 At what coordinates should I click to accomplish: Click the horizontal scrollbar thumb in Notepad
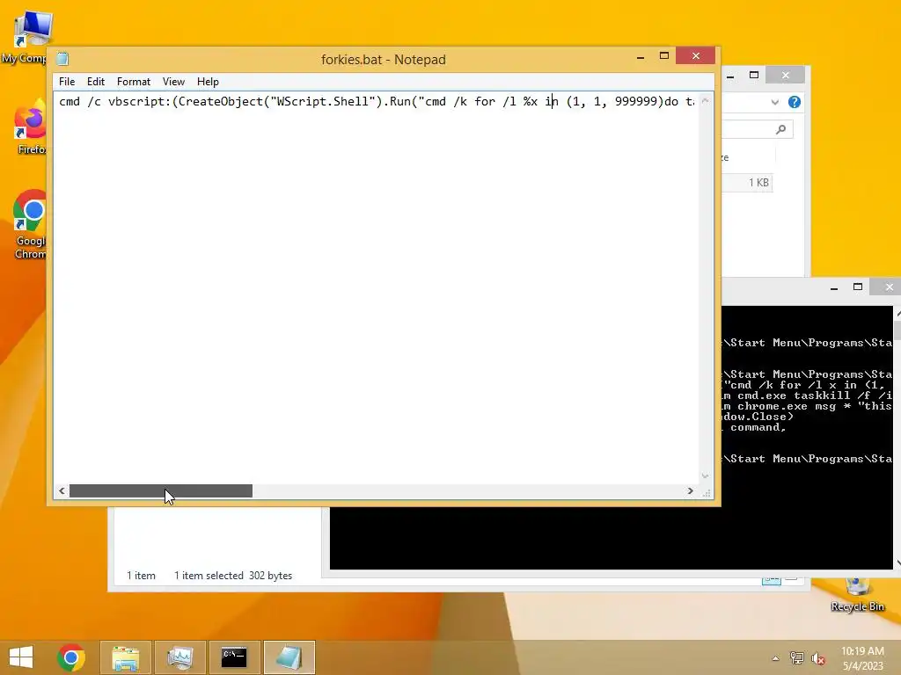[160, 490]
